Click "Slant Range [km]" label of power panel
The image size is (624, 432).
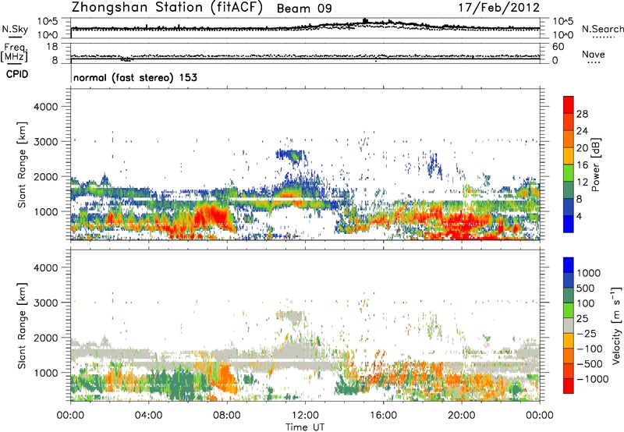(22, 165)
